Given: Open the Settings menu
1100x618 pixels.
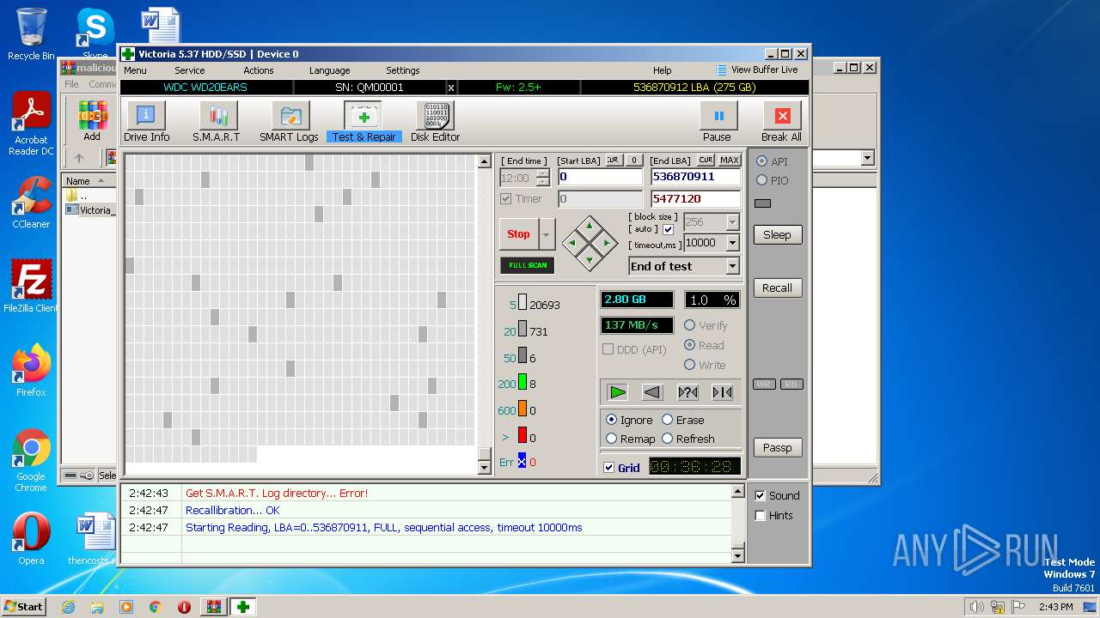Looking at the screenshot, I should [x=403, y=70].
